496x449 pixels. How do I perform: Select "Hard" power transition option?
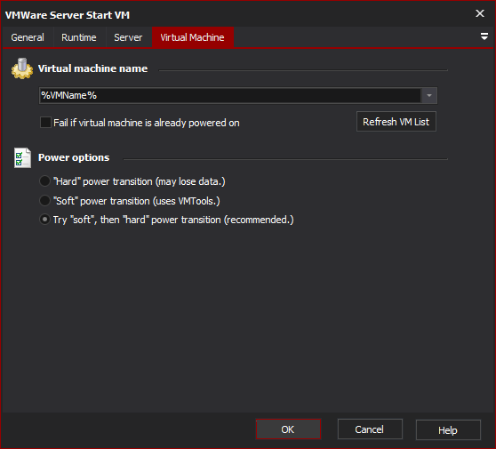44,181
